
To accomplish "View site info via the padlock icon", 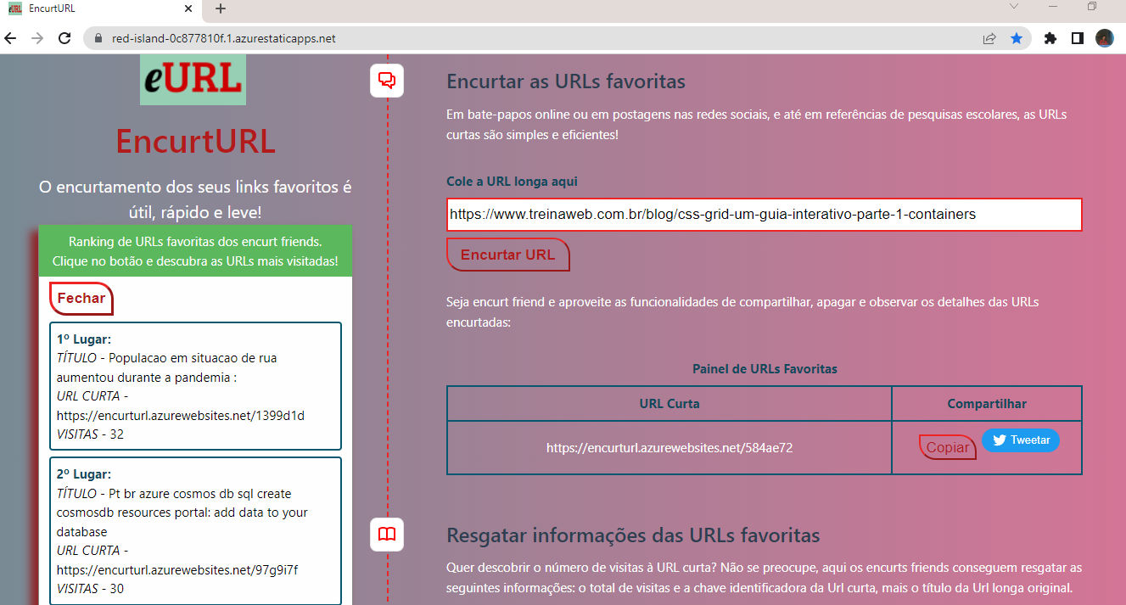I will (x=97, y=38).
